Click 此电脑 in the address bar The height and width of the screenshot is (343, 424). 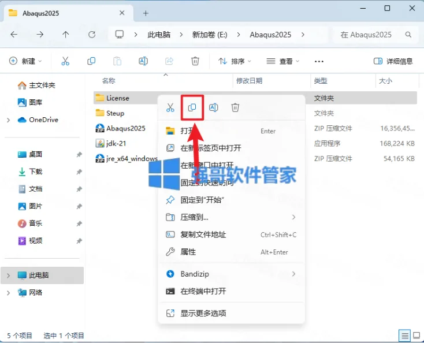pos(159,35)
